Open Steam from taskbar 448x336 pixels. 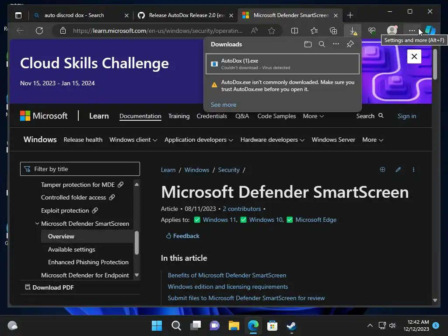pos(291,325)
